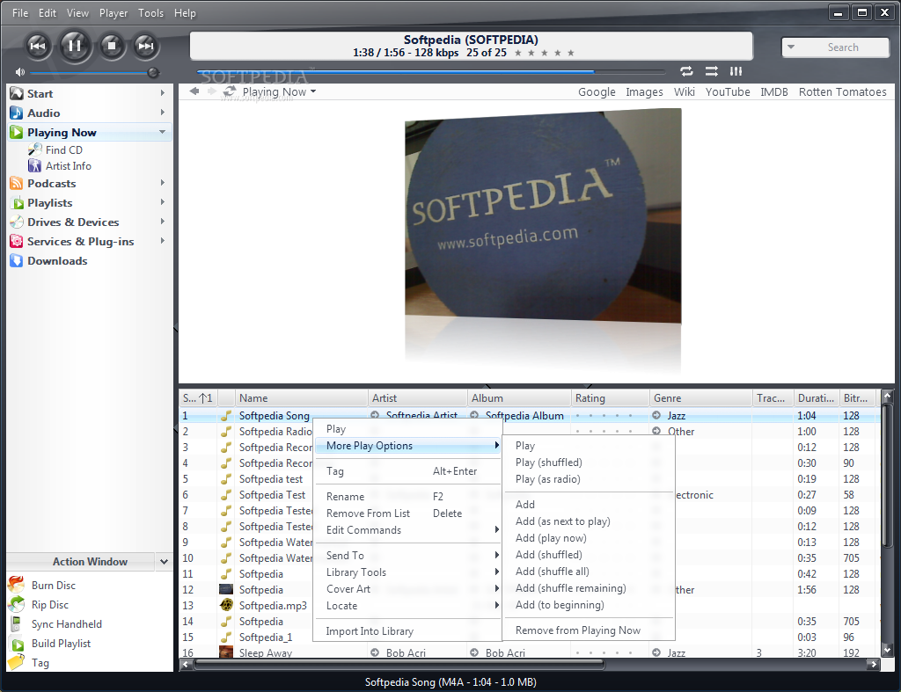Toggle the shuffle mode icon

(x=711, y=71)
